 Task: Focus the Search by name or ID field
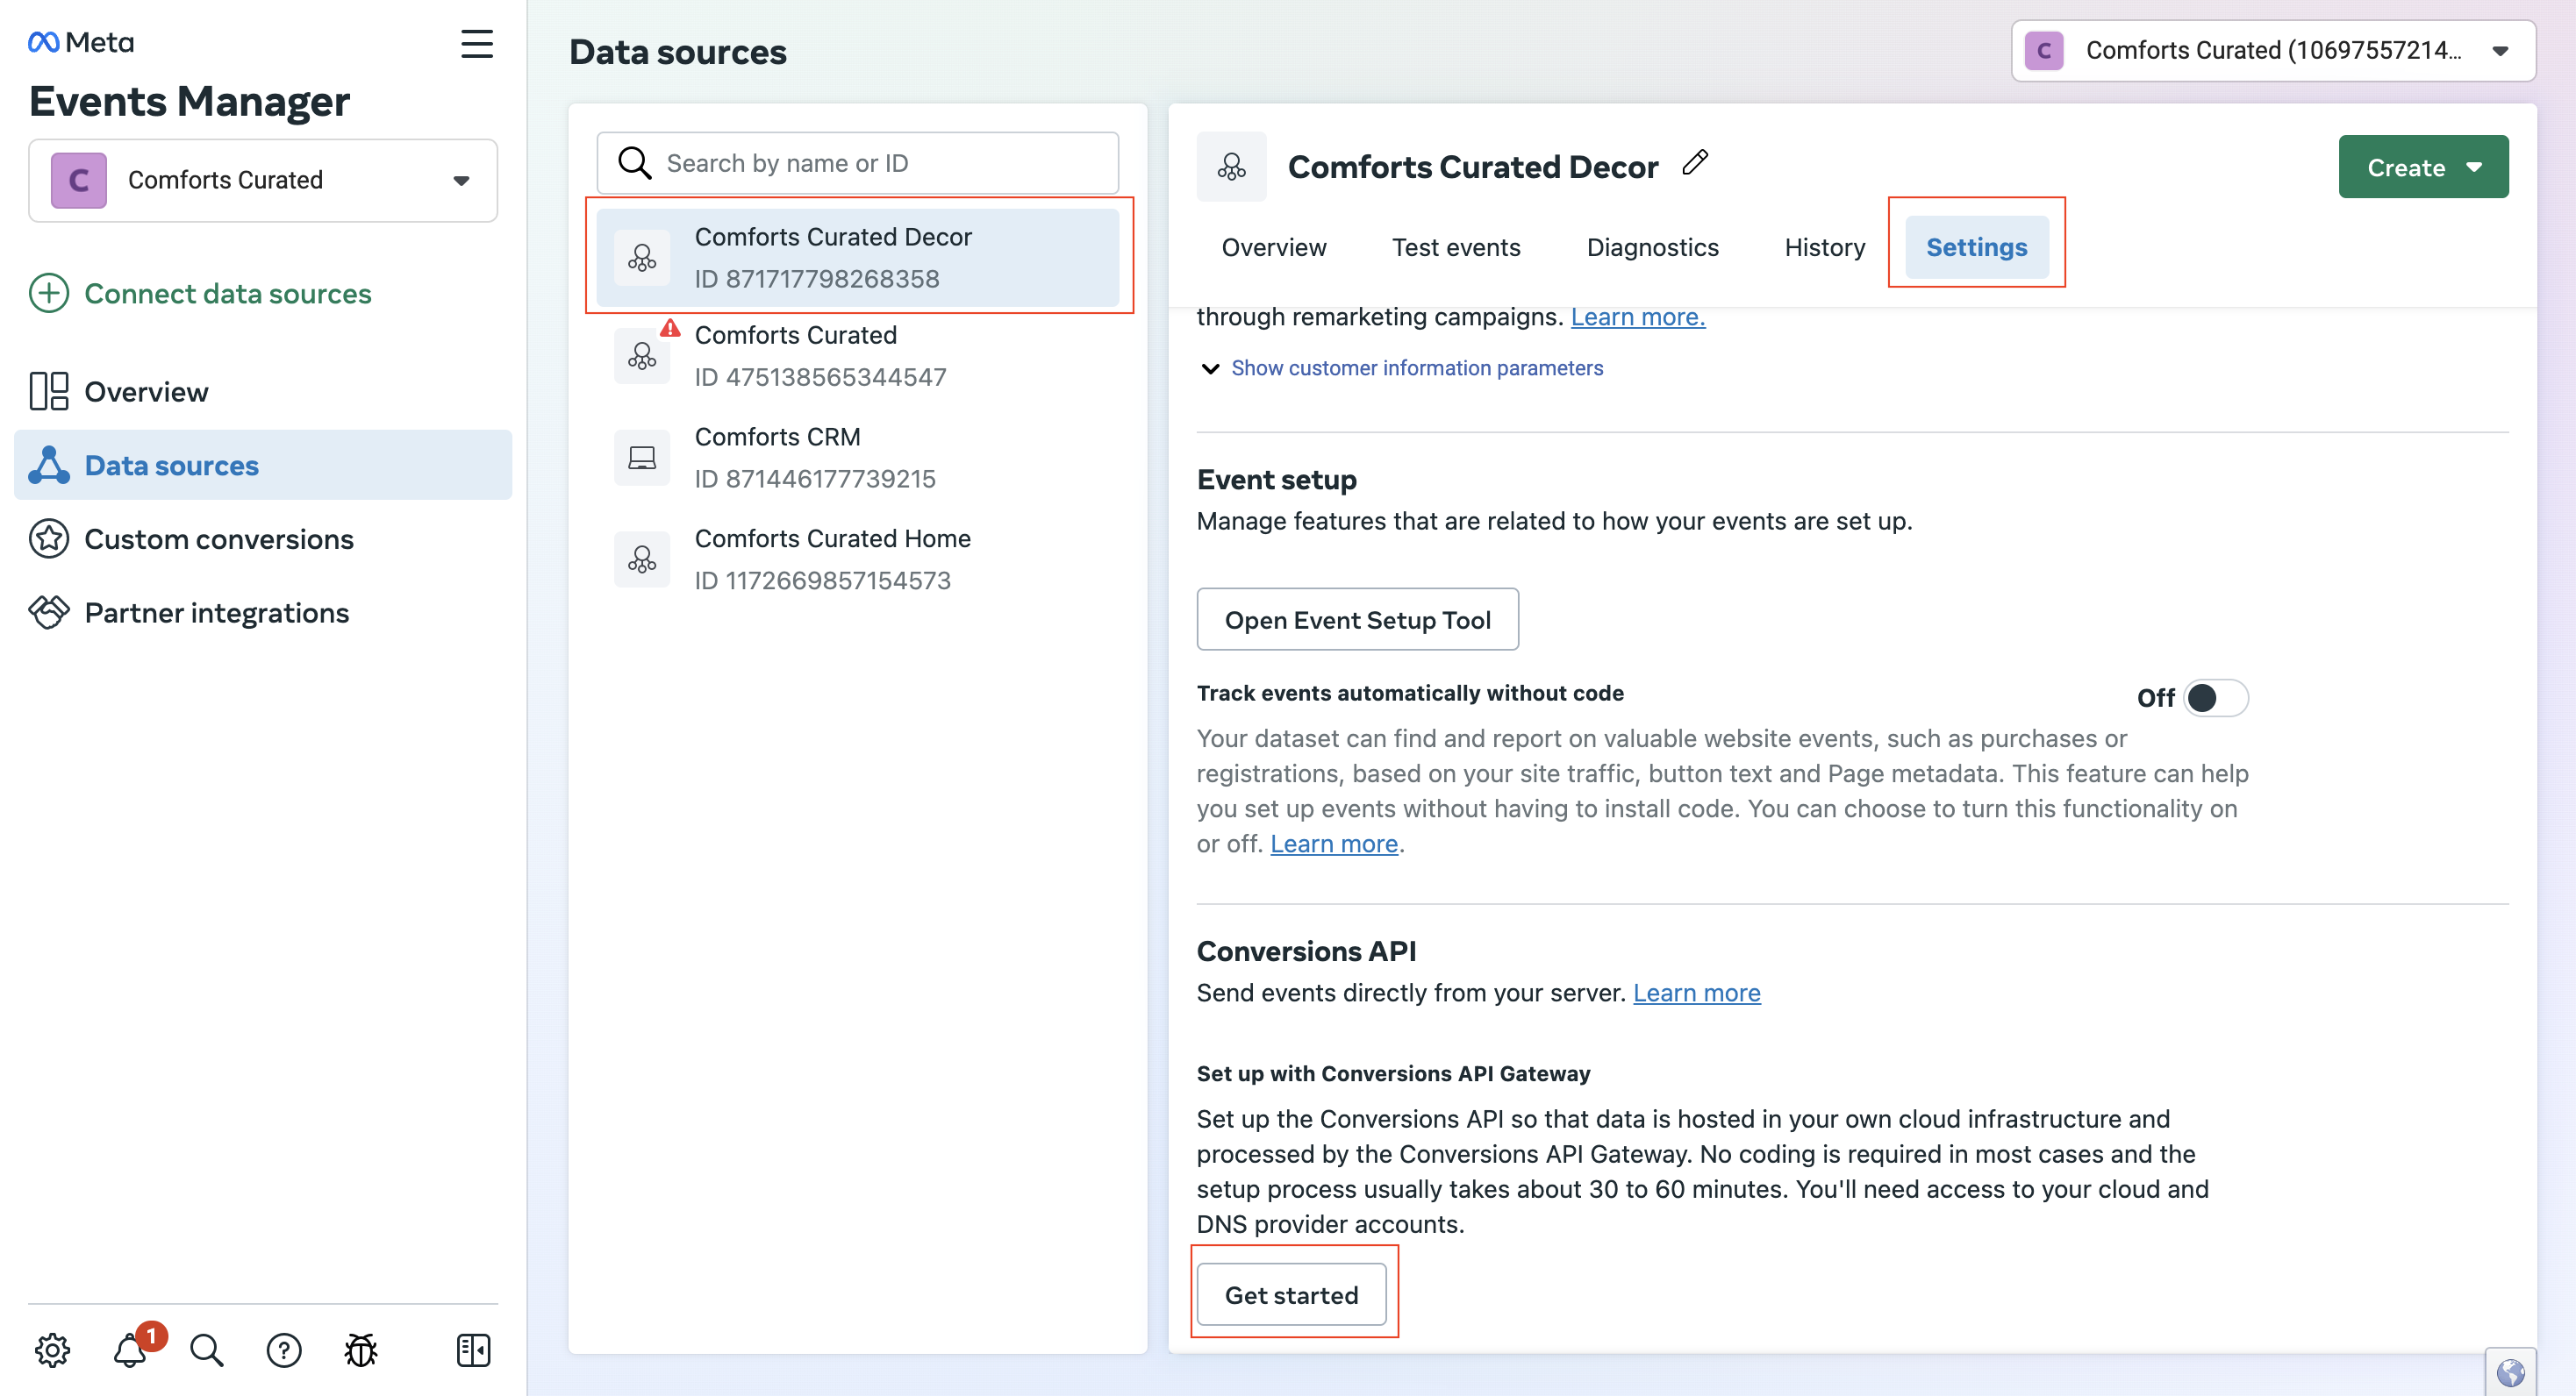tap(858, 163)
